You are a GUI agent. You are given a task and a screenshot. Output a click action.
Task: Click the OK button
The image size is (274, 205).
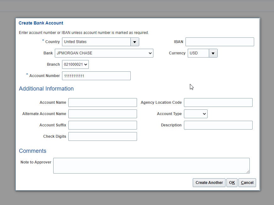(x=232, y=182)
